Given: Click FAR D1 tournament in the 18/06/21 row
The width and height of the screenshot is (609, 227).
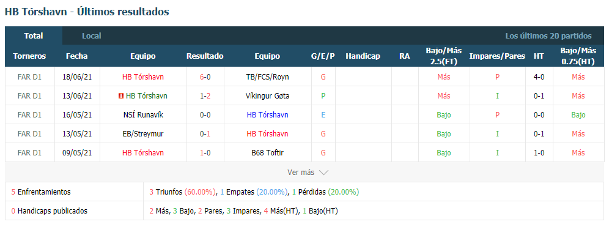Looking at the screenshot, I should (x=29, y=77).
